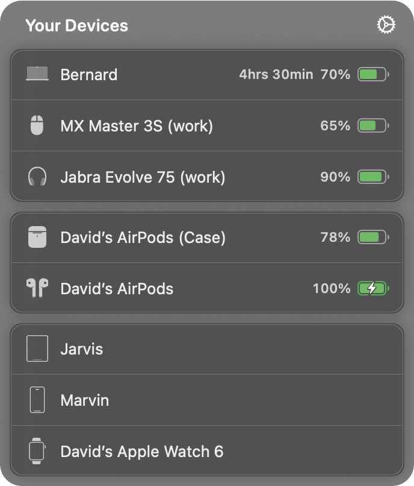Click the 65% battery icon for MX Master
Image resolution: width=414 pixels, height=486 pixels.
click(x=374, y=125)
